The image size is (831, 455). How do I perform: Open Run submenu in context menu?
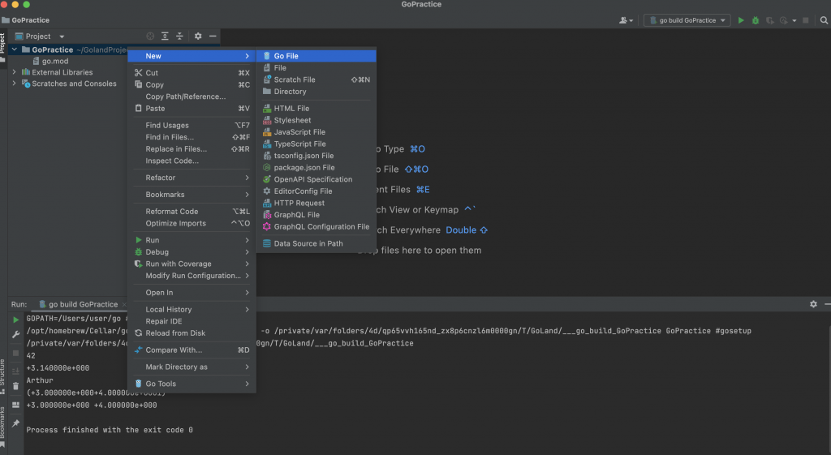pyautogui.click(x=192, y=240)
